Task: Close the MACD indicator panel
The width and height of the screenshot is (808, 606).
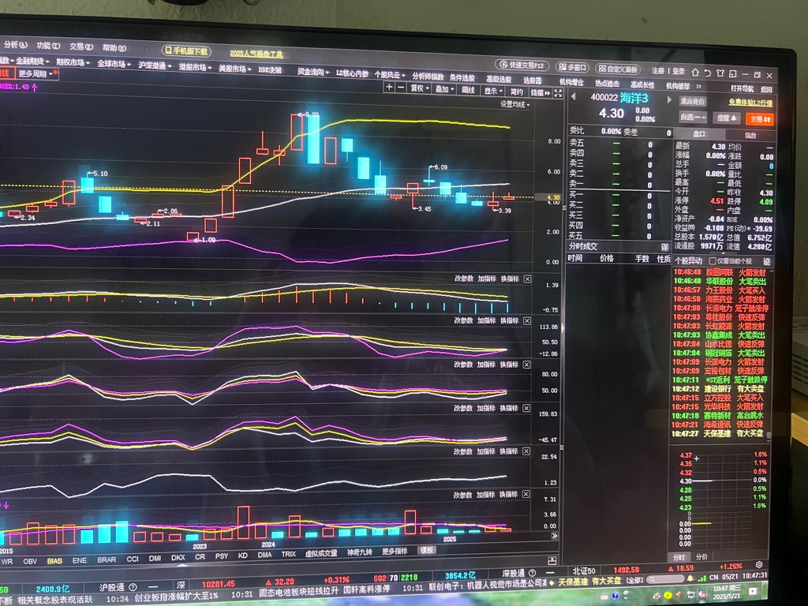Action: (527, 279)
